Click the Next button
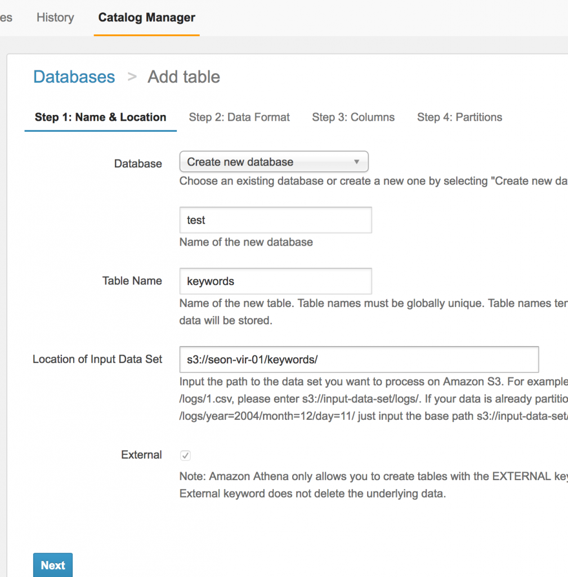Image resolution: width=568 pixels, height=577 pixels. [52, 565]
